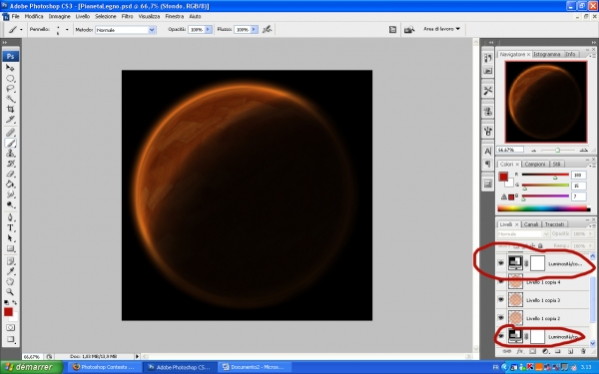Switch to Documento2 Microsoft taskbar button
The width and height of the screenshot is (599, 374).
point(254,367)
